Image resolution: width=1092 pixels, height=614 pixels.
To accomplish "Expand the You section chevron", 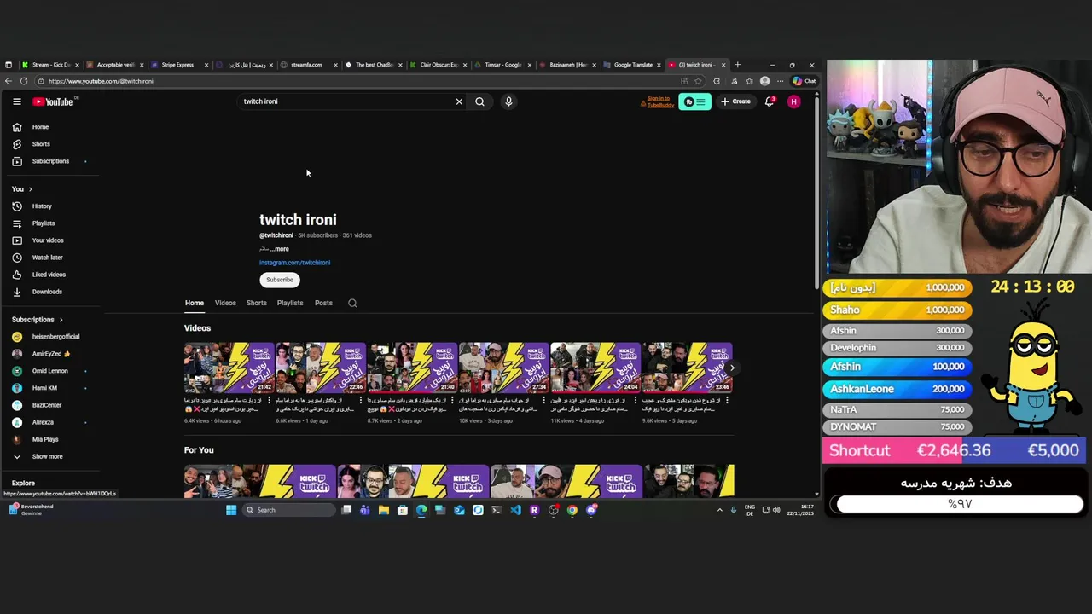I will (30, 189).
